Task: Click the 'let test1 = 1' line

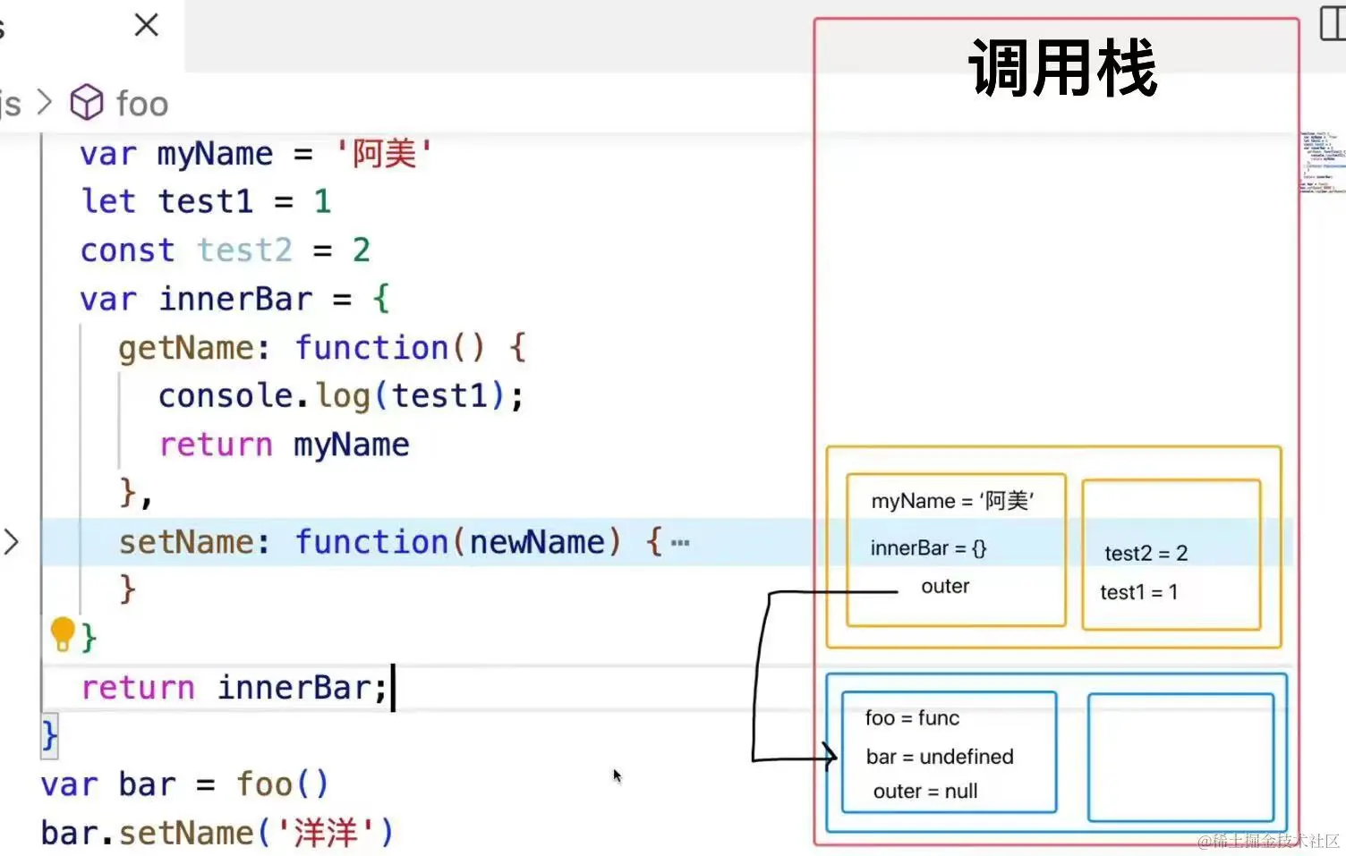Action: point(207,201)
